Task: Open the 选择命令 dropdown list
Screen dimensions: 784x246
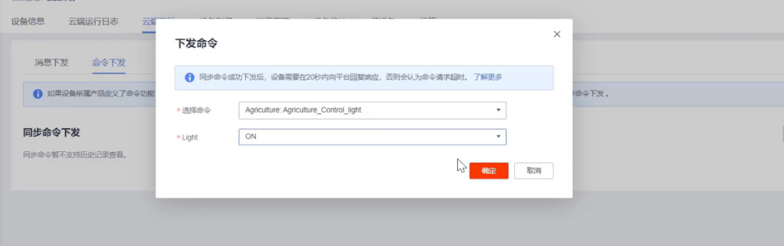Action: (x=373, y=110)
